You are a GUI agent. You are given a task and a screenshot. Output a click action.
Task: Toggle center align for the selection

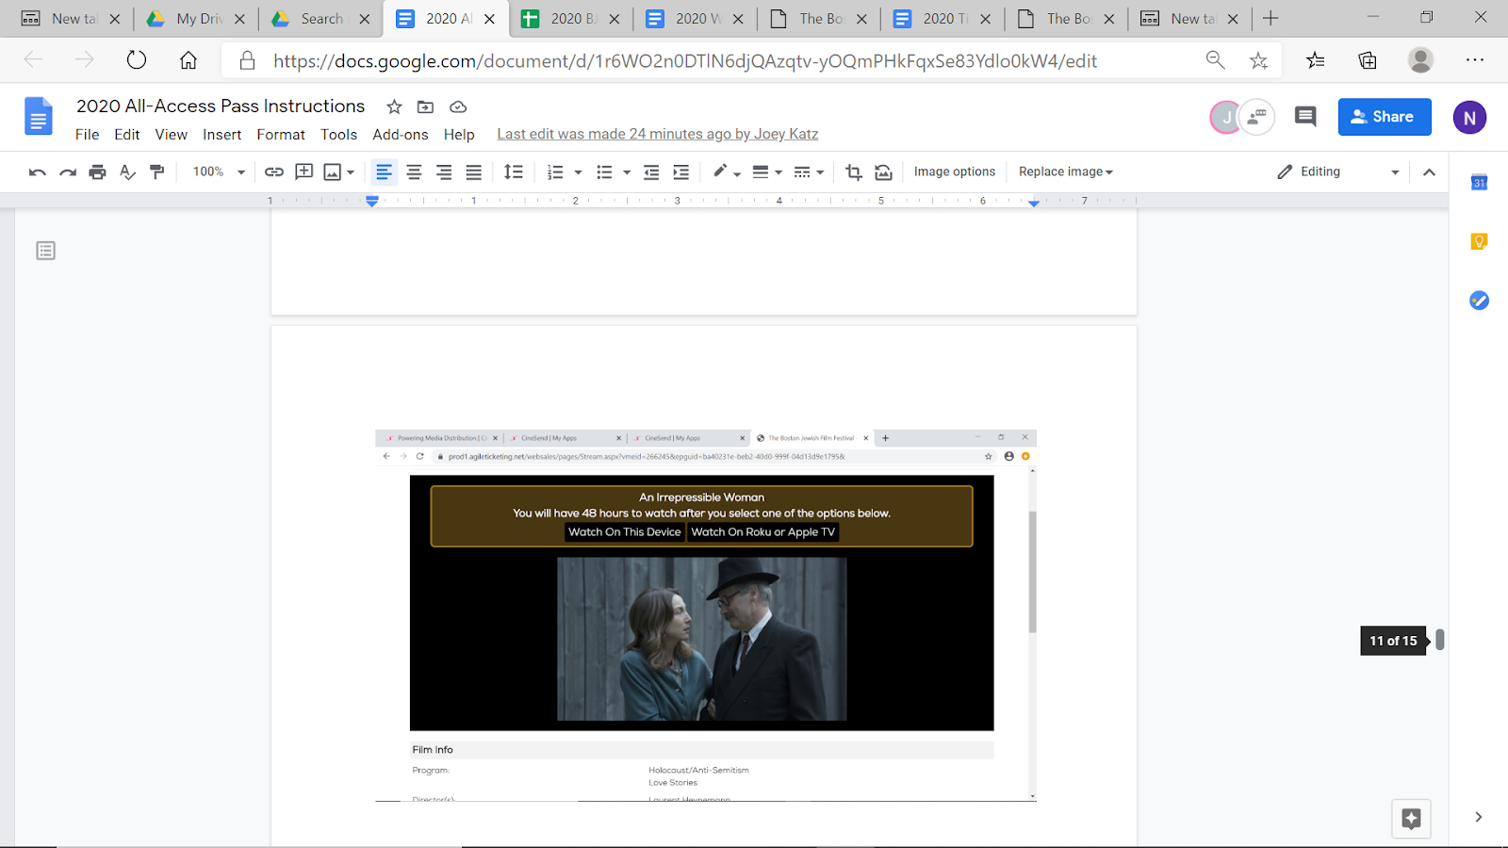[414, 171]
